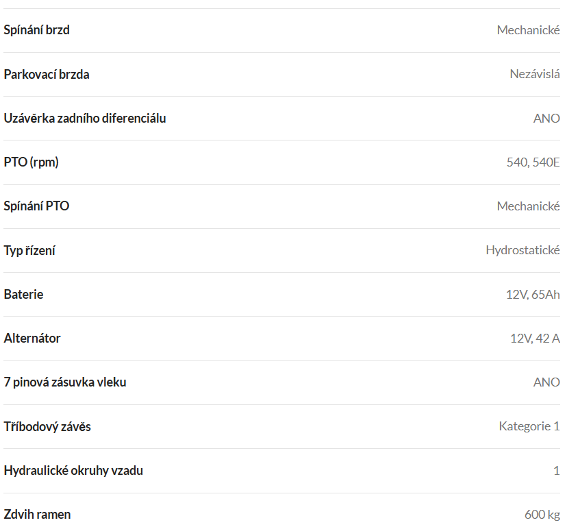Click the 'Alternátor' row label
567x527 pixels.
click(32, 339)
